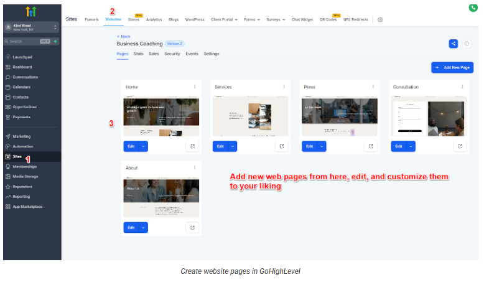Screen dimensions: 484x282
Task: Open the Consultation card three-dot menu
Action: pyautogui.click(x=462, y=87)
